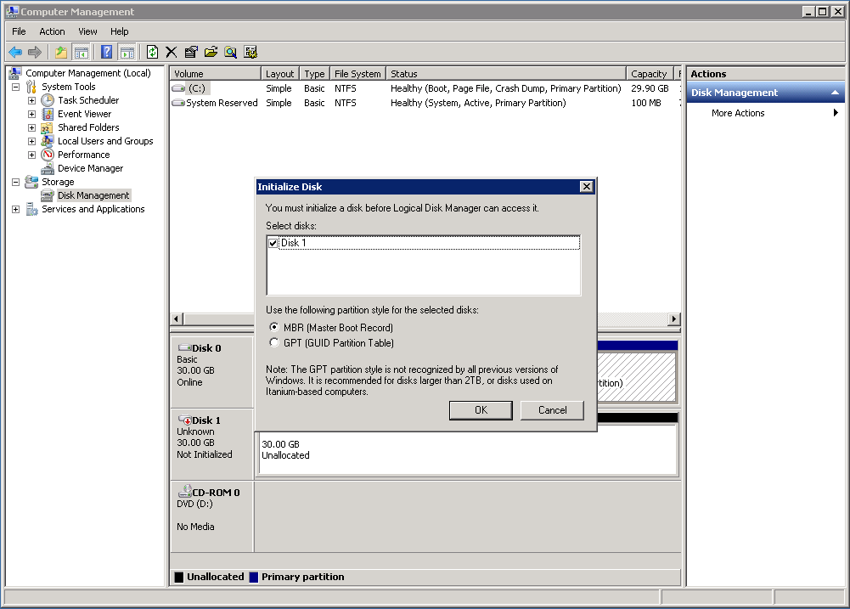Expand the Event Viewer node
850x609 pixels.
coord(32,114)
